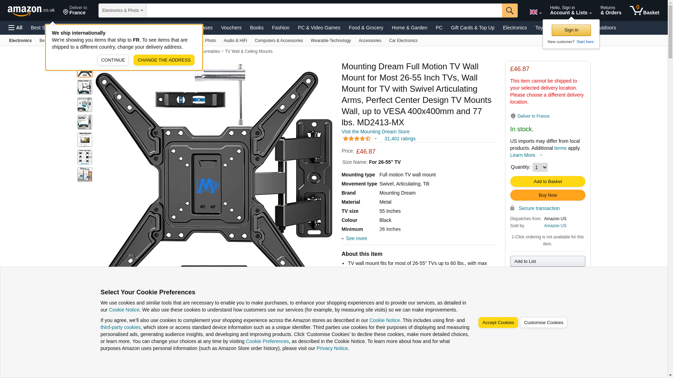The height and width of the screenshot is (378, 673).
Task: Click the star rating icon
Action: coord(356,139)
